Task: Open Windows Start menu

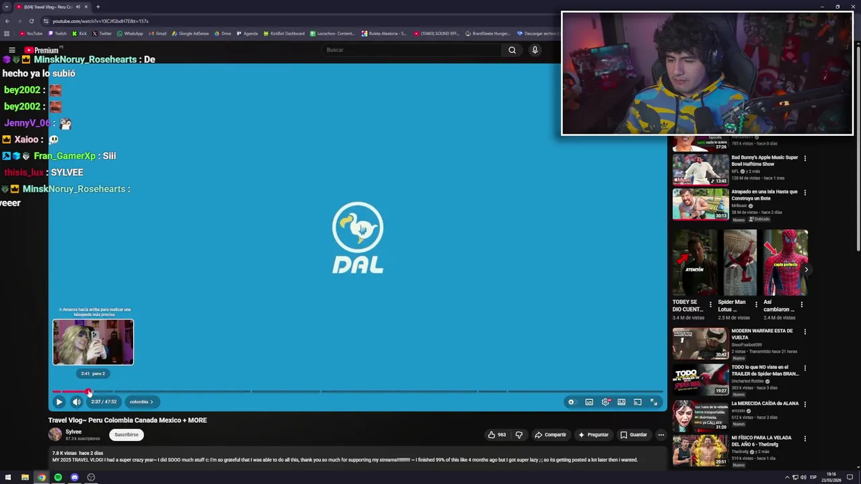Action: click(x=8, y=477)
